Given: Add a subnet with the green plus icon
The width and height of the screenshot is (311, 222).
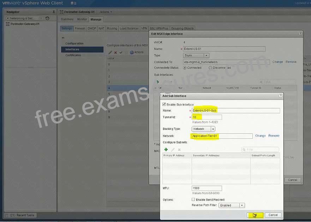Looking at the screenshot, I should 166,149.
